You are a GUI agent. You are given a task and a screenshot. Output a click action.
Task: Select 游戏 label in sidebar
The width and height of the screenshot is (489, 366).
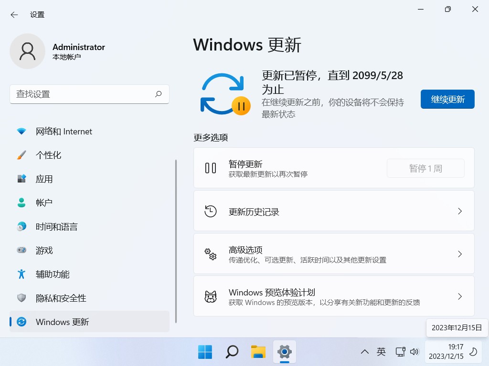point(44,250)
